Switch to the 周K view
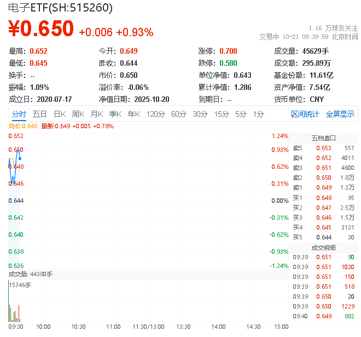 [78, 114]
